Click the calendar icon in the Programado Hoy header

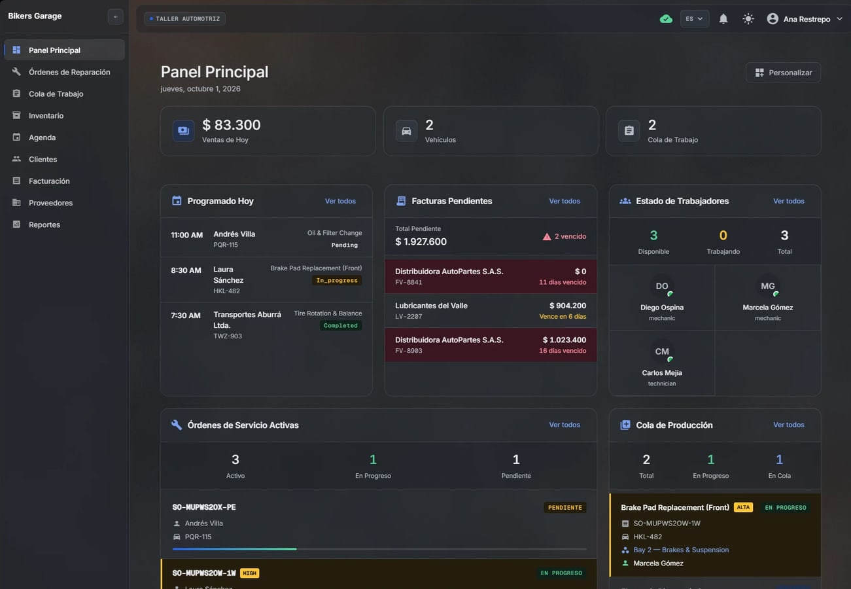pyautogui.click(x=177, y=201)
